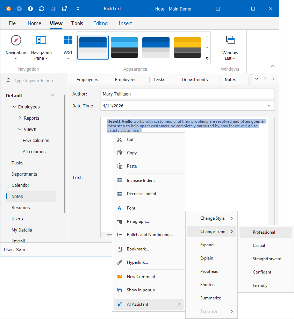Click the search keywords field
Image resolution: width=294 pixels, height=319 pixels.
(34, 80)
